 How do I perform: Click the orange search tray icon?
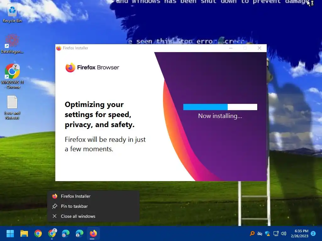tap(252, 233)
